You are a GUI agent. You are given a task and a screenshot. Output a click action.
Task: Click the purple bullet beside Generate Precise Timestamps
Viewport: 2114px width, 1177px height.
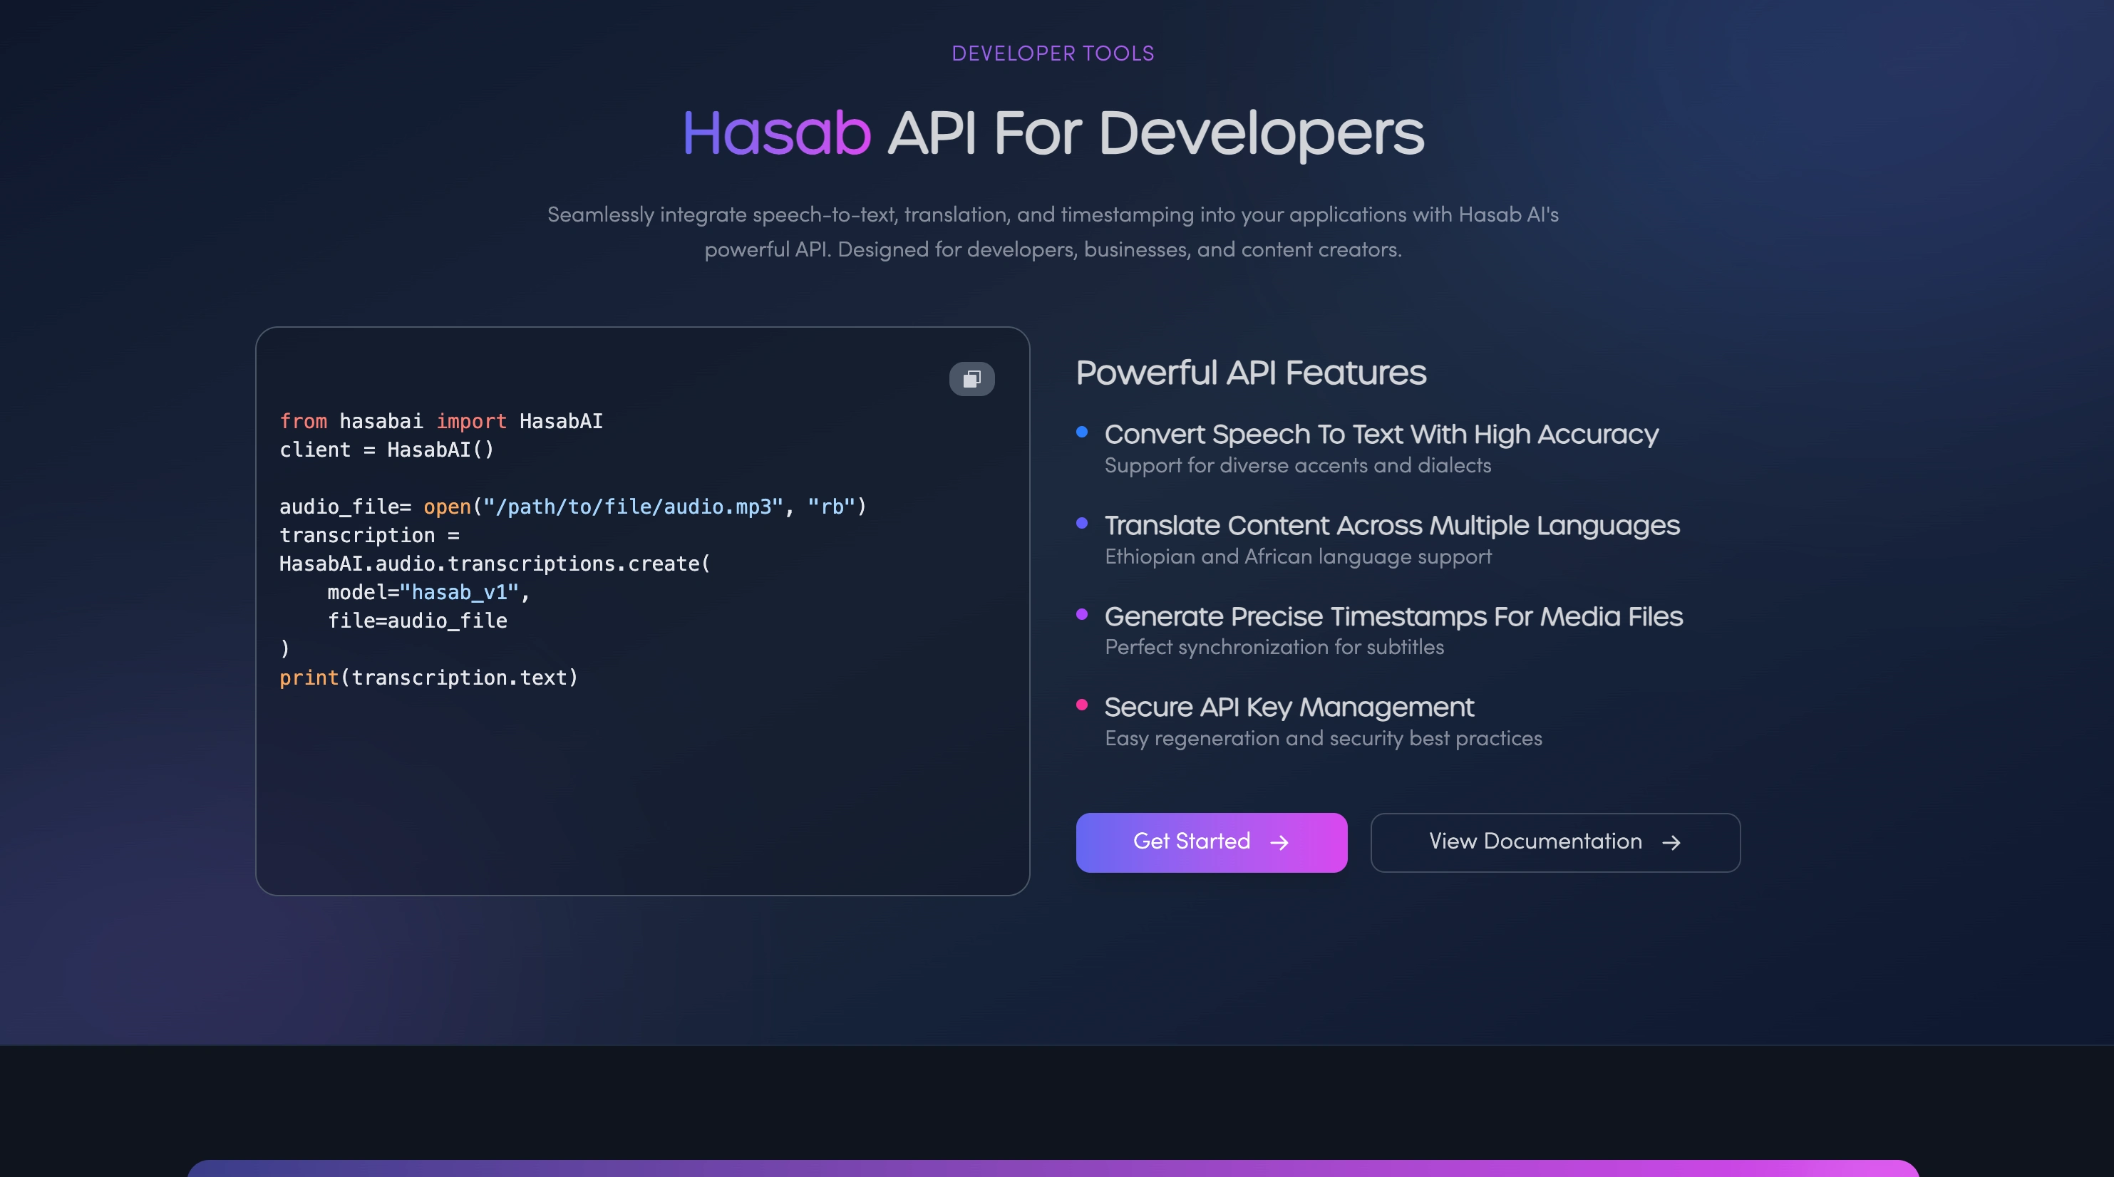pyautogui.click(x=1082, y=614)
